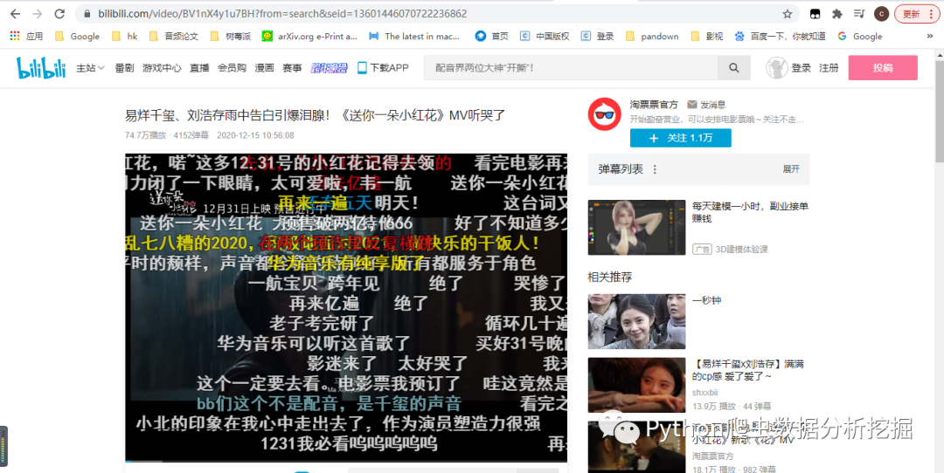This screenshot has height=473, width=944.
Task: Open the media control icon in toolbar
Action: [859, 14]
